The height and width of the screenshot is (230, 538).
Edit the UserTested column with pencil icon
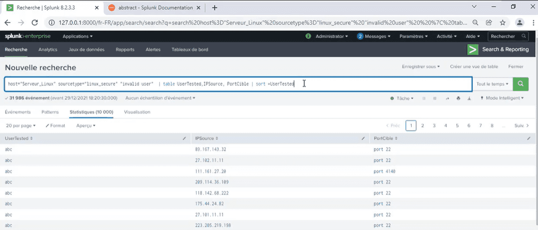[184, 139]
